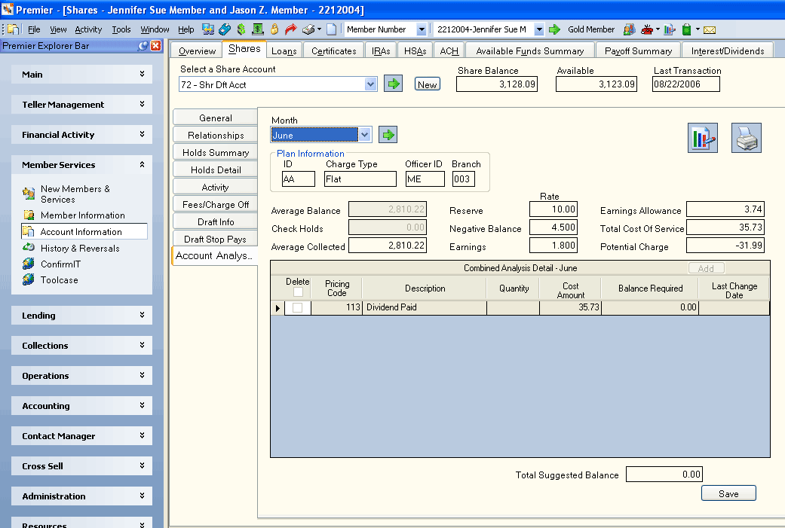Click the green dollar sign toolbar icon
Screen dimensions: 785x528
coord(241,29)
